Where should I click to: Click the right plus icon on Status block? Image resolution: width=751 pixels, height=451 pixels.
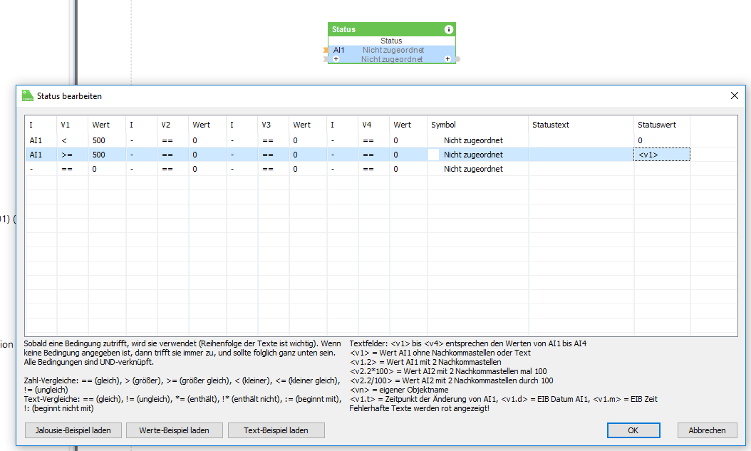pyautogui.click(x=447, y=59)
